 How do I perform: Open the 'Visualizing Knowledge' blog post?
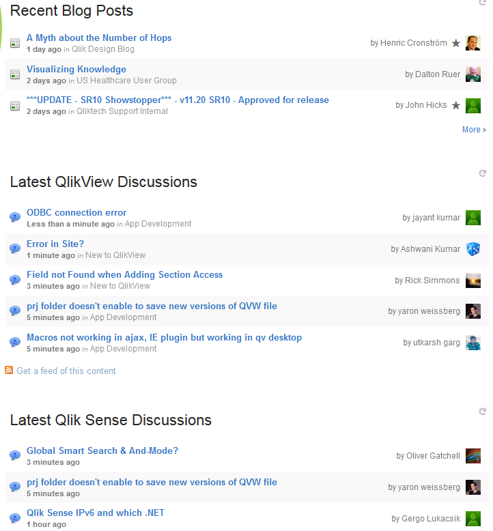tap(76, 69)
